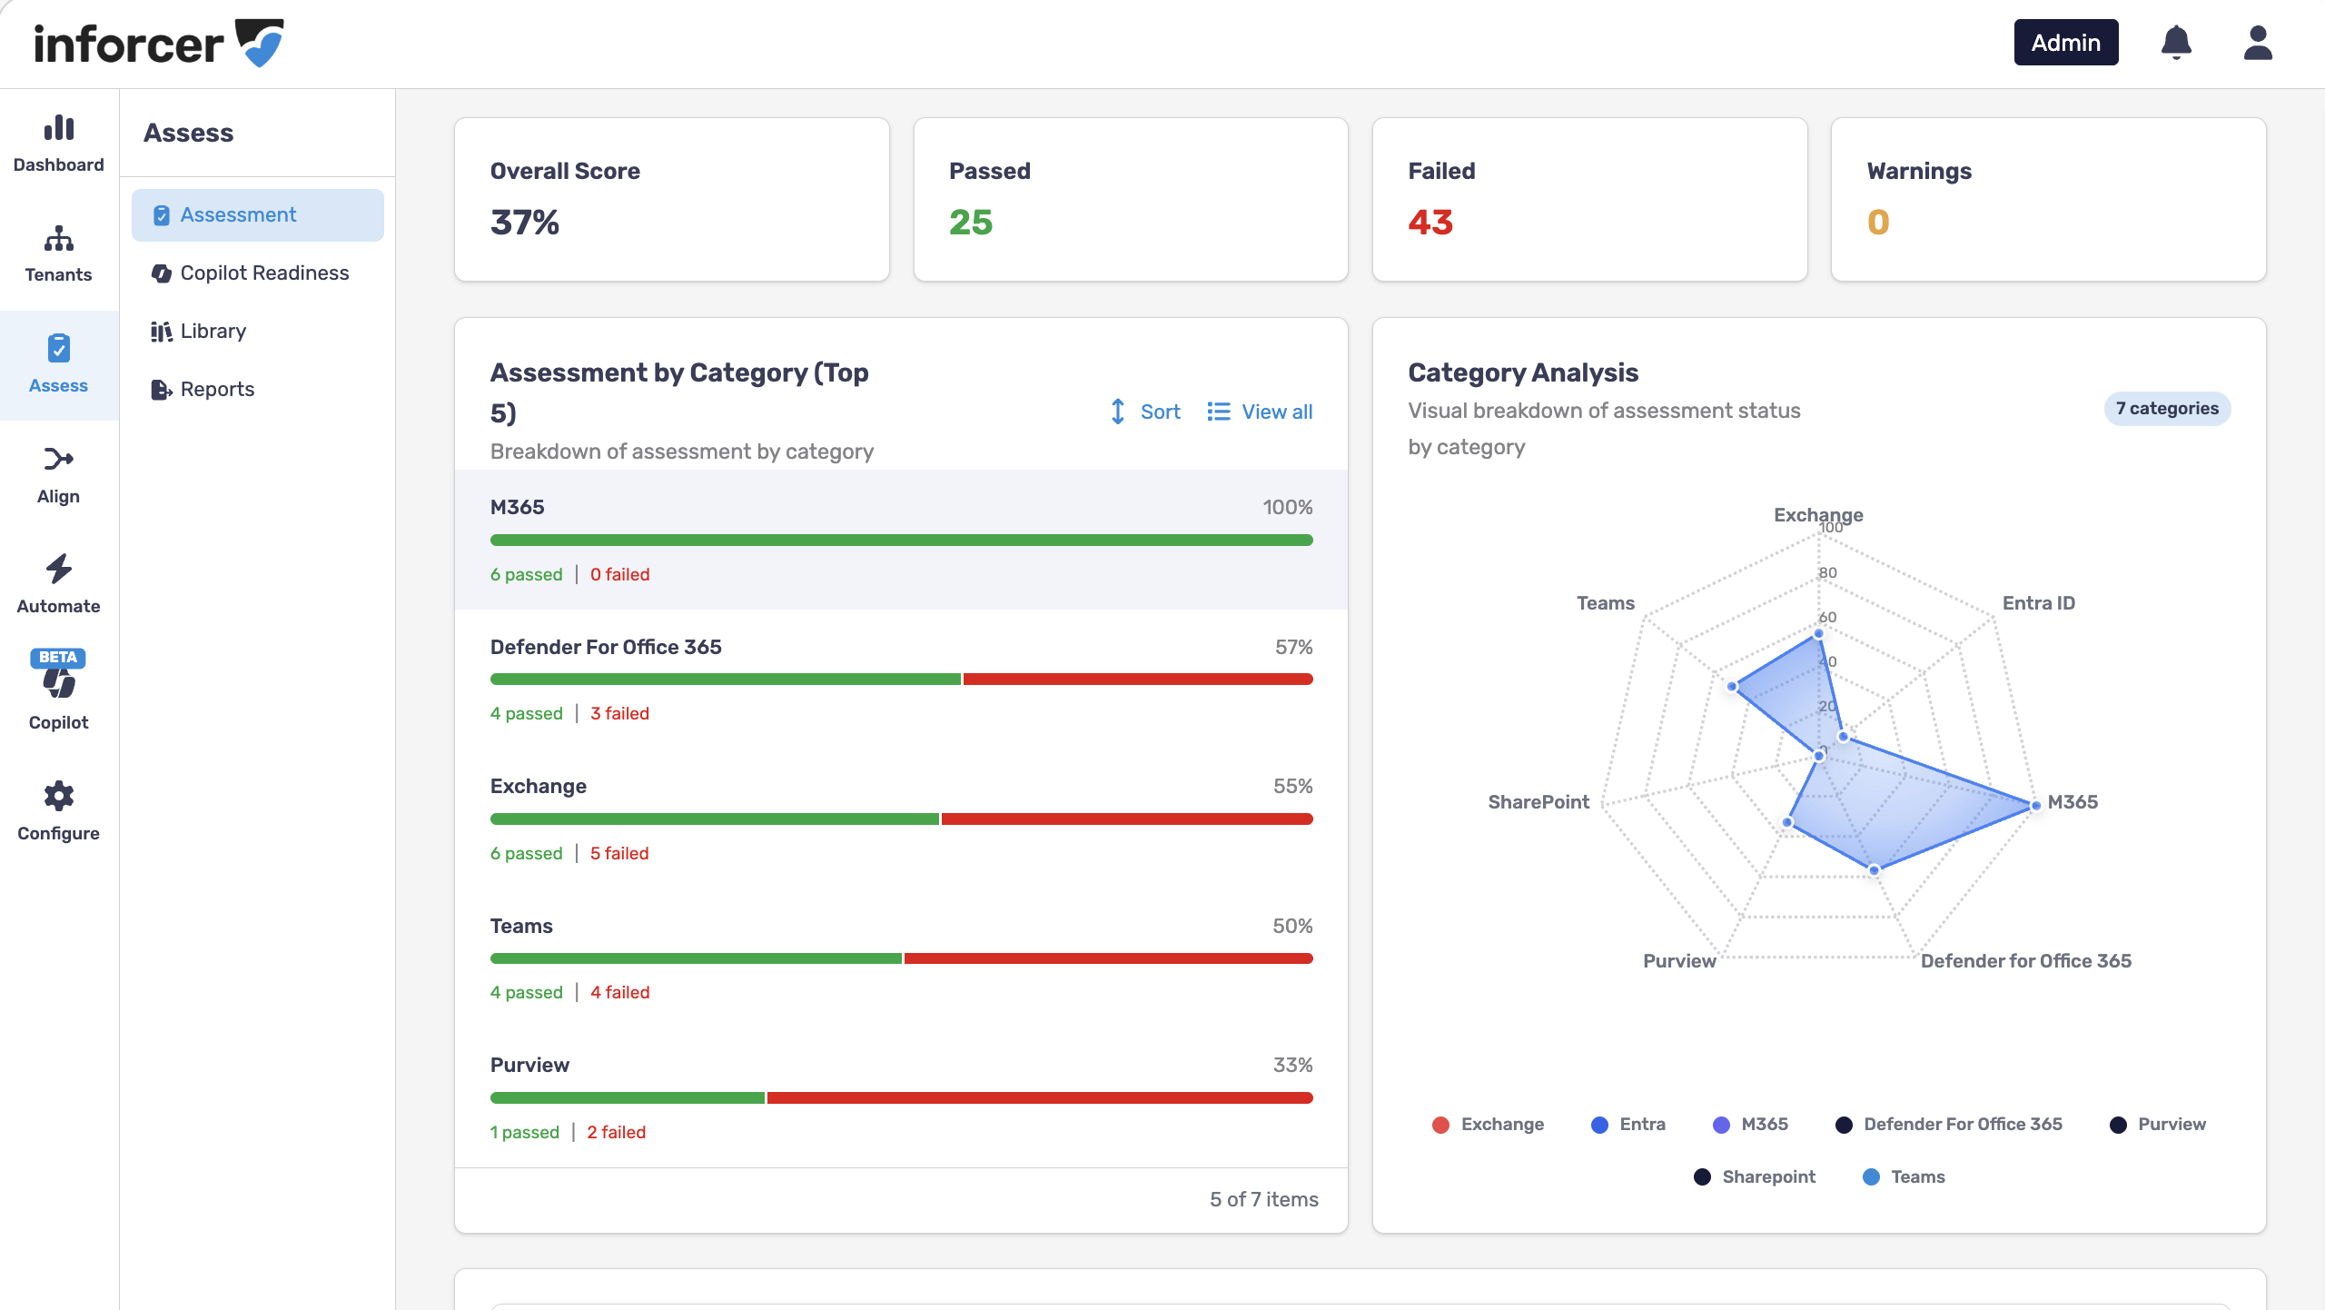Toggle the Teams legend item
This screenshot has height=1310, width=2325.
[1904, 1177]
